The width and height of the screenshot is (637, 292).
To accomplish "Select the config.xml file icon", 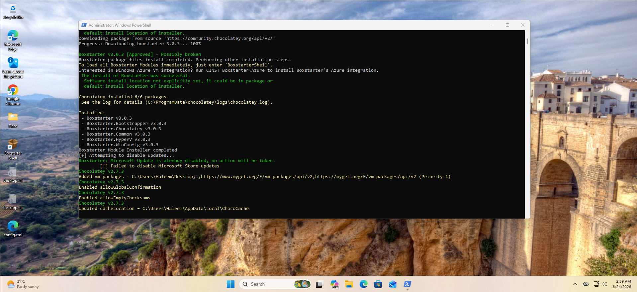I will point(13,229).
